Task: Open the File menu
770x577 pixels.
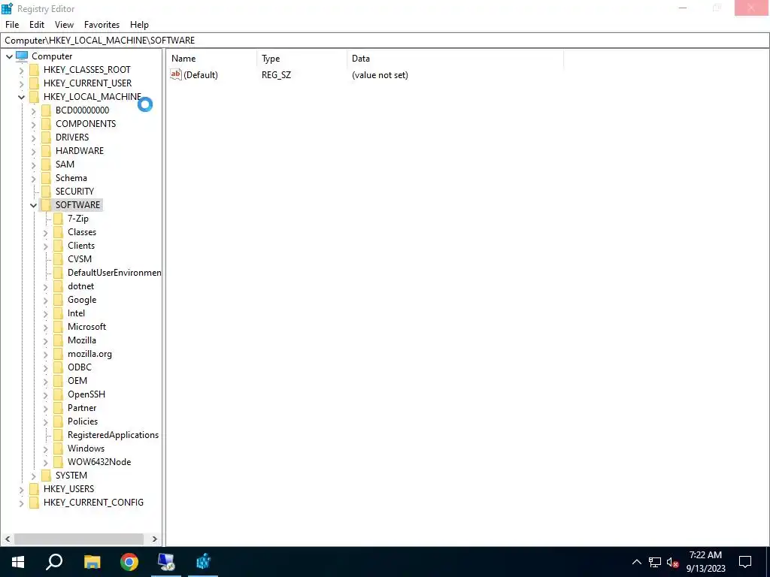Action: pos(12,25)
